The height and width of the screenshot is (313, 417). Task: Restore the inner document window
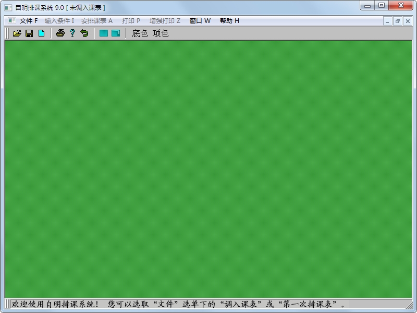tap(397, 21)
